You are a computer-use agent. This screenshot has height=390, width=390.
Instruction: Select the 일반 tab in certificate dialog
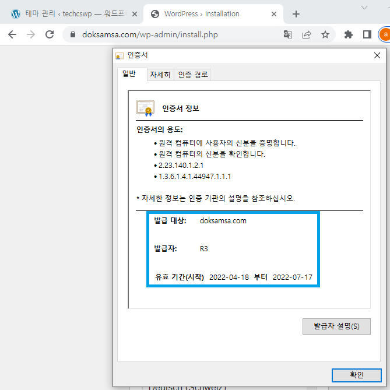[x=129, y=74]
